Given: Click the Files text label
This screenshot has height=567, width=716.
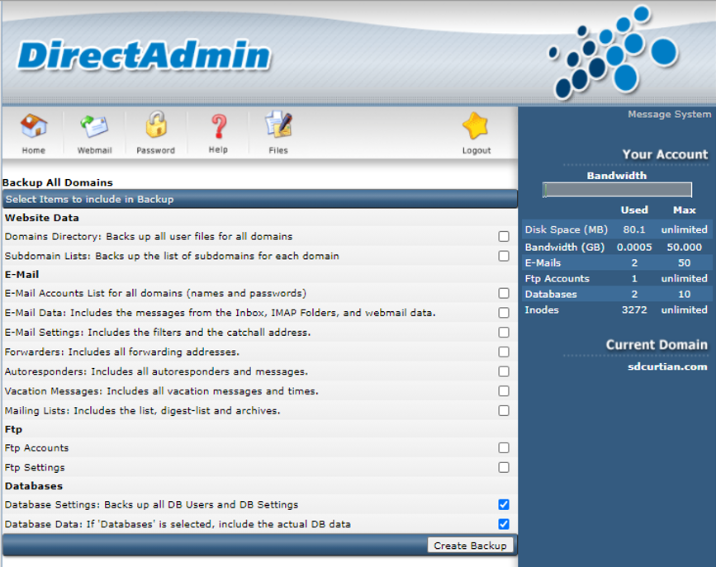Looking at the screenshot, I should pyautogui.click(x=278, y=150).
